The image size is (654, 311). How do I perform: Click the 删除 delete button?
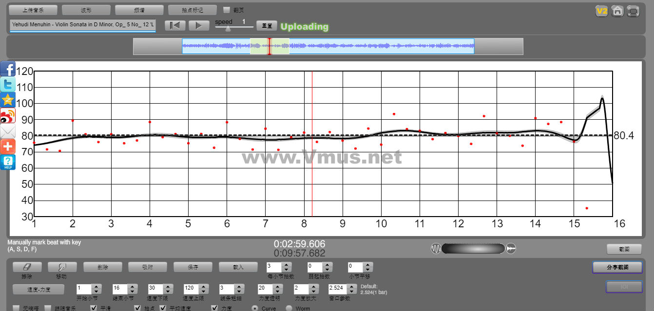102,267
